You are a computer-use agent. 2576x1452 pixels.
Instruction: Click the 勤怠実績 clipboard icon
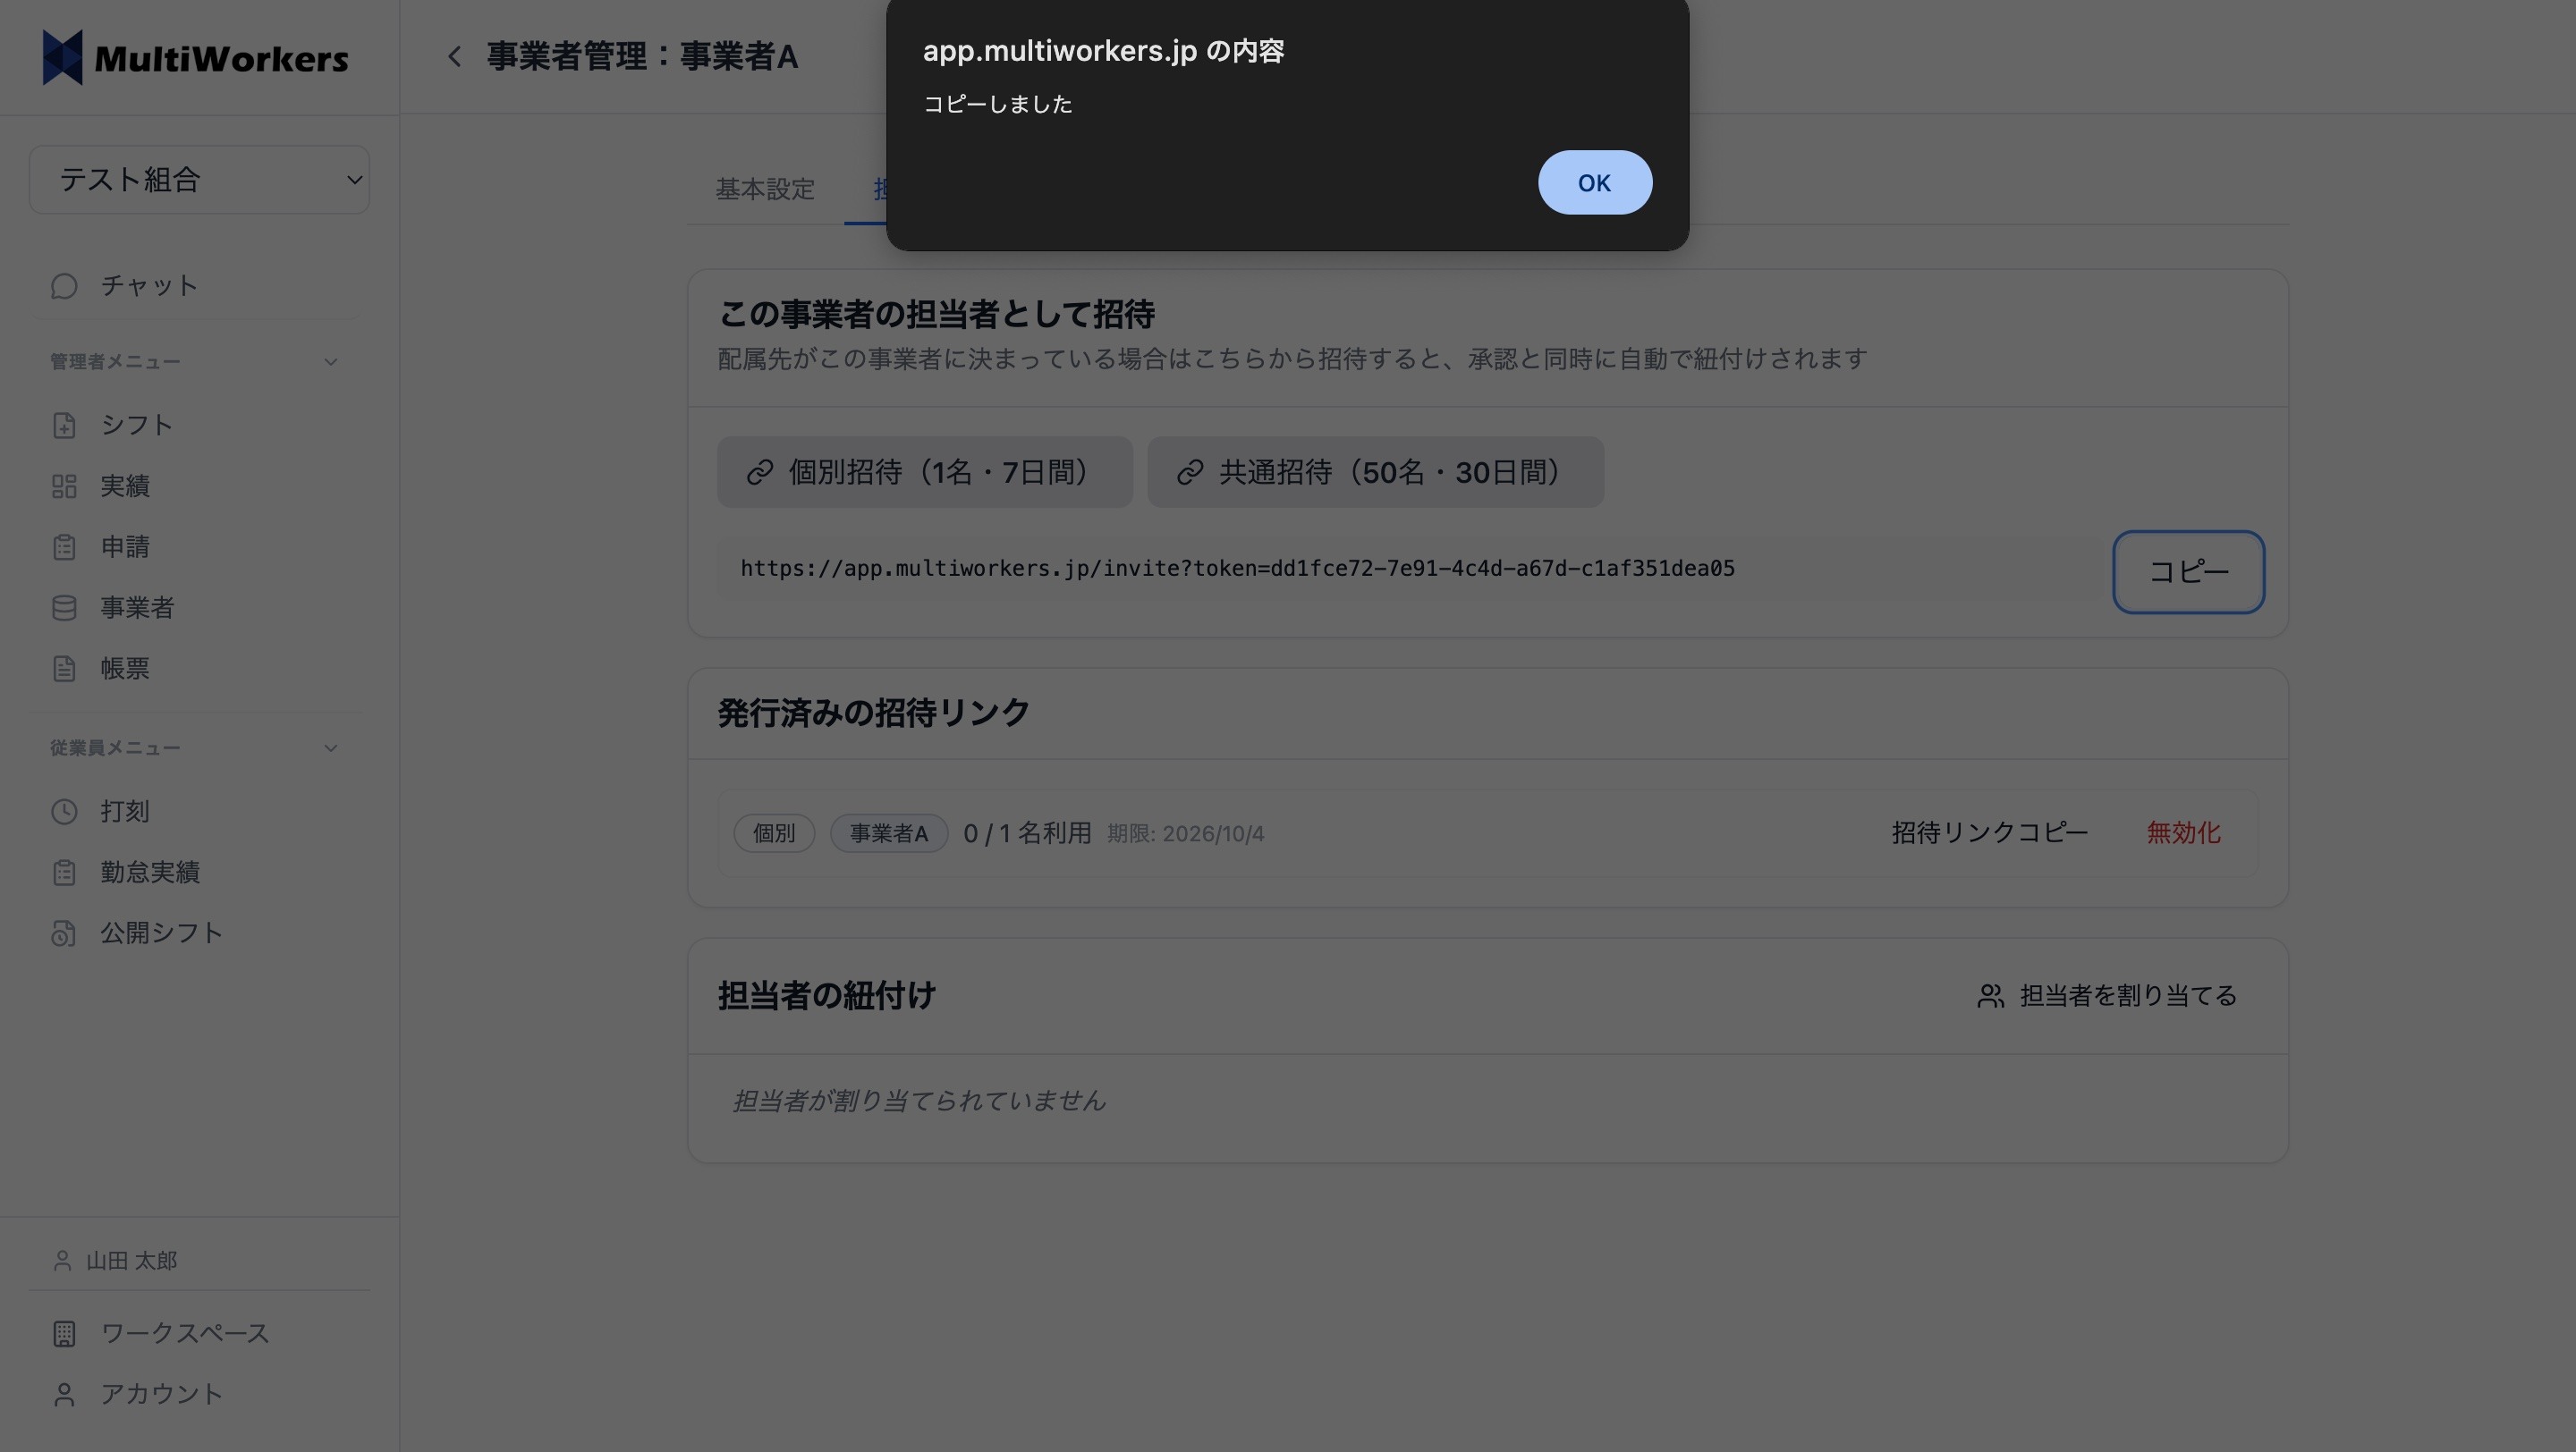point(64,872)
